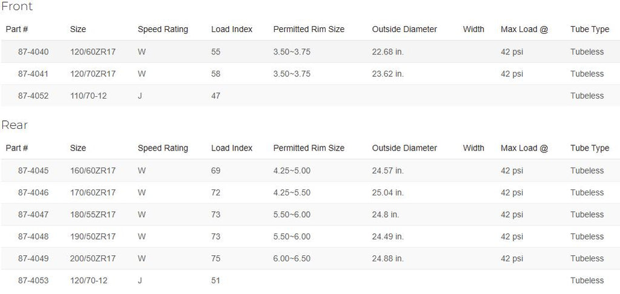Click Rear table Permitted Rim Size header

click(x=309, y=148)
